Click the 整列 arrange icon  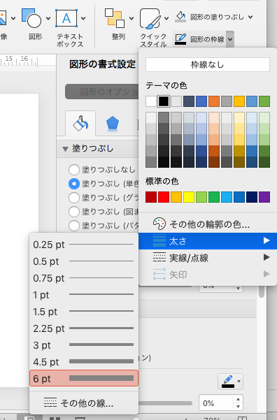(115, 18)
